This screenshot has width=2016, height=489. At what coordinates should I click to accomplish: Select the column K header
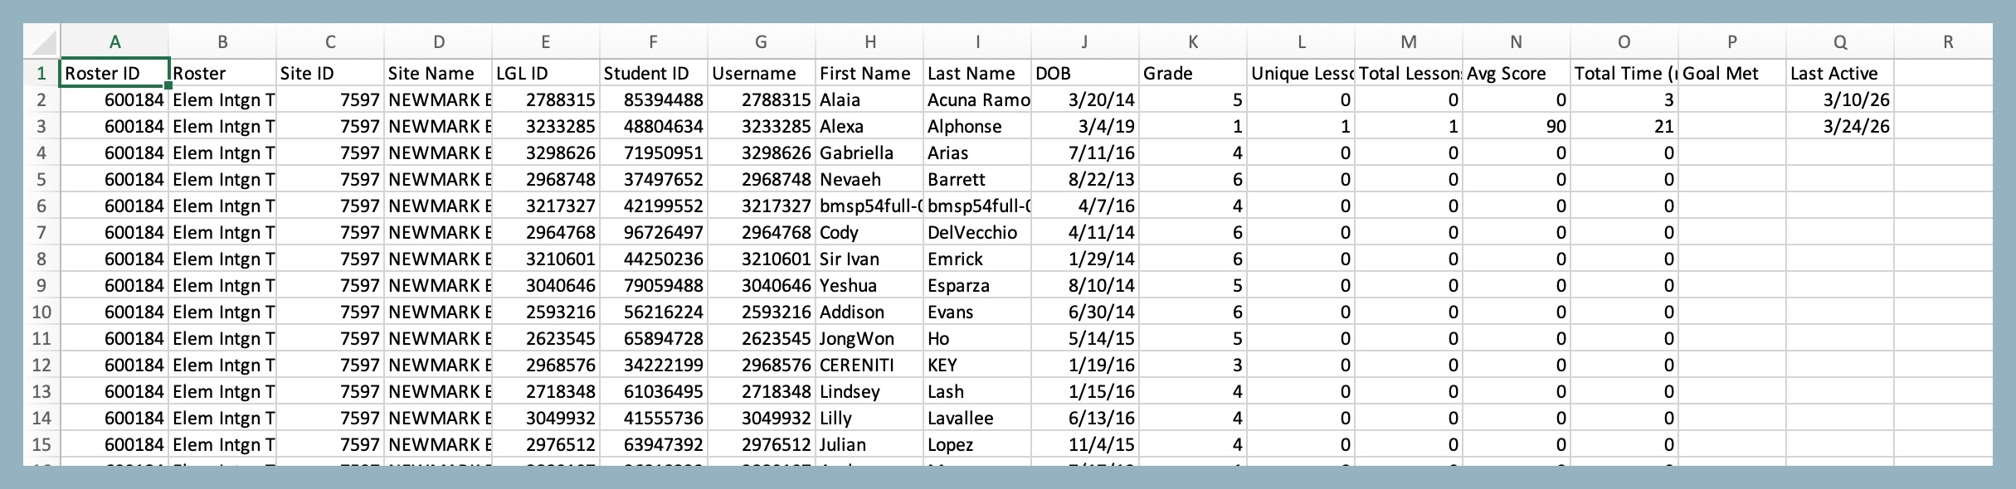(1193, 42)
